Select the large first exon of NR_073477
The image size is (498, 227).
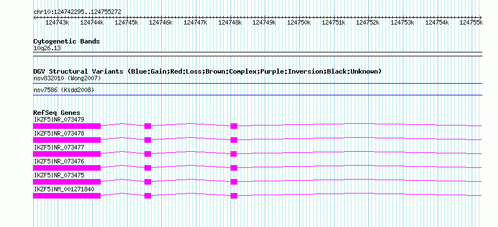coord(67,154)
